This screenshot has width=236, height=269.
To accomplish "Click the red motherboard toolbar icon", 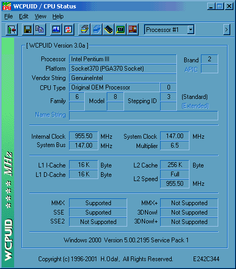I will pos(132,29).
